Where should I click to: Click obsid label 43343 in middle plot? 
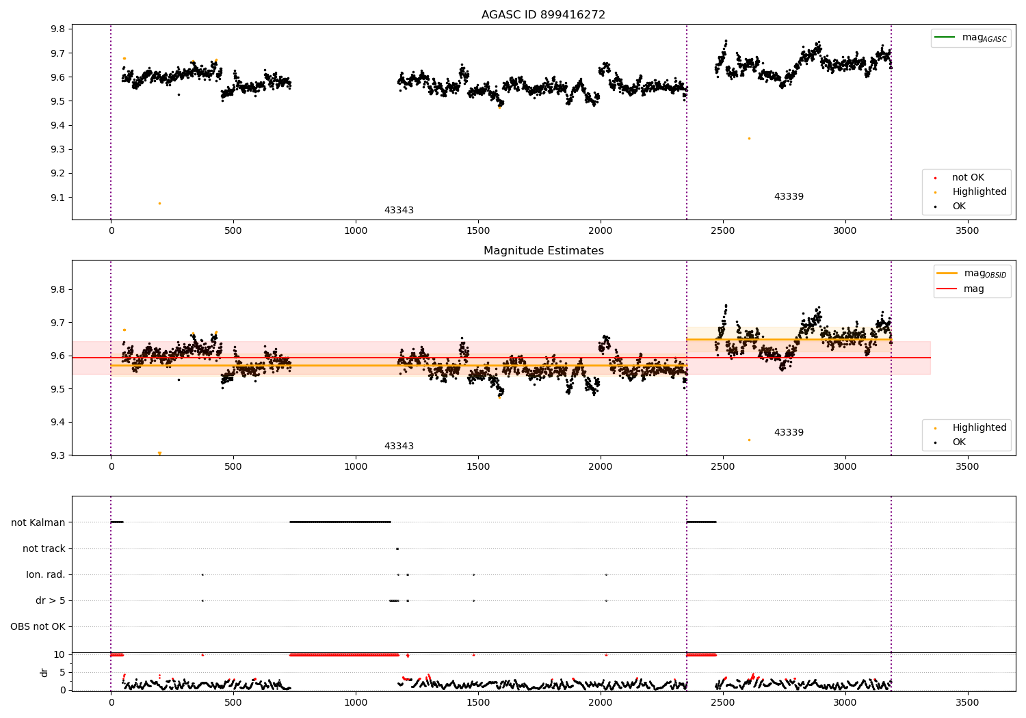[399, 447]
